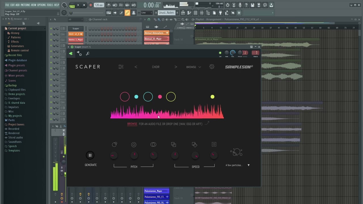Open the plugin wrench options icon
This screenshot has width=363, height=204.
click(x=88, y=54)
